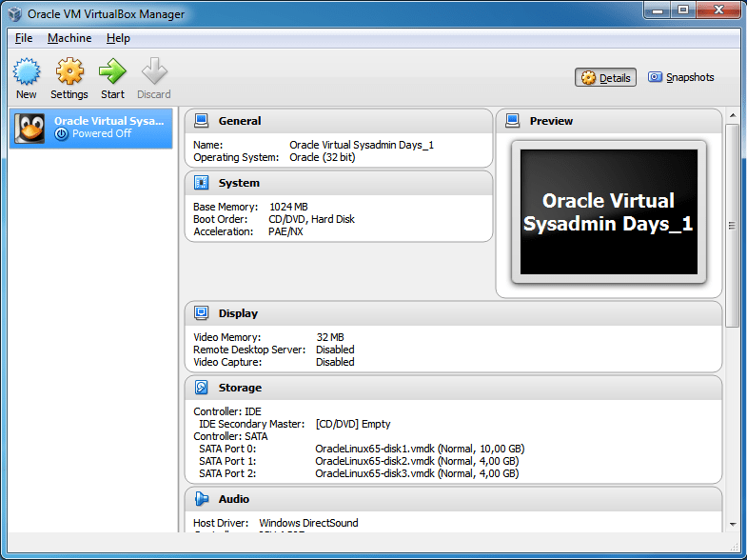Click the IDE Secondary Master label

[x=251, y=424]
